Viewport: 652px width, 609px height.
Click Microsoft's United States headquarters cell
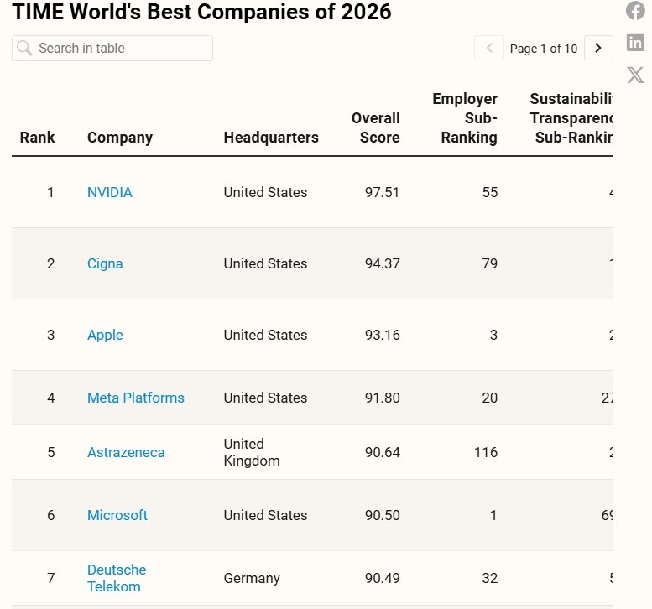[x=265, y=515]
